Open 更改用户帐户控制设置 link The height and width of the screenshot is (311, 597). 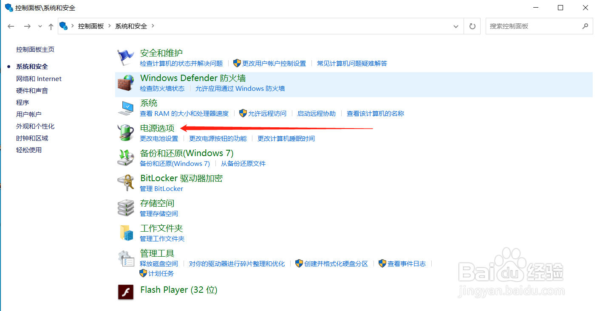[274, 64]
